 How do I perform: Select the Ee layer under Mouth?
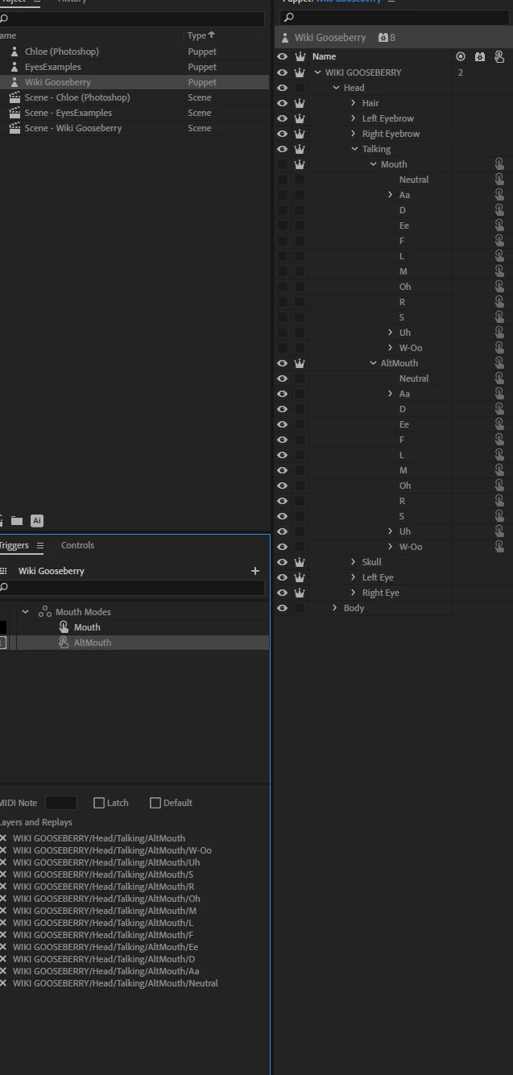[404, 225]
